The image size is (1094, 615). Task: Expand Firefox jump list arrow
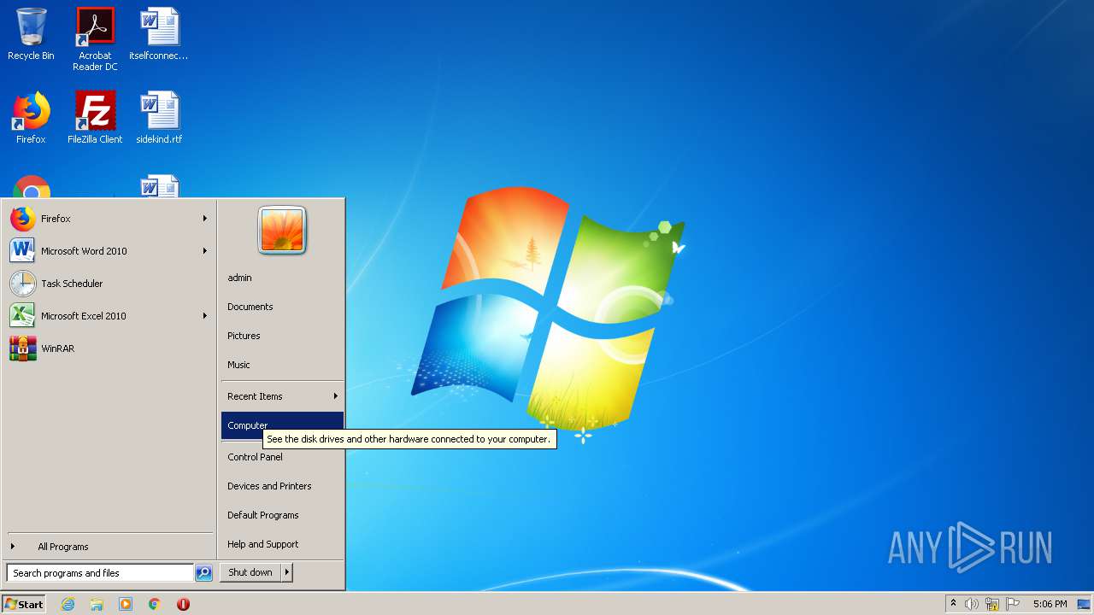(x=205, y=219)
